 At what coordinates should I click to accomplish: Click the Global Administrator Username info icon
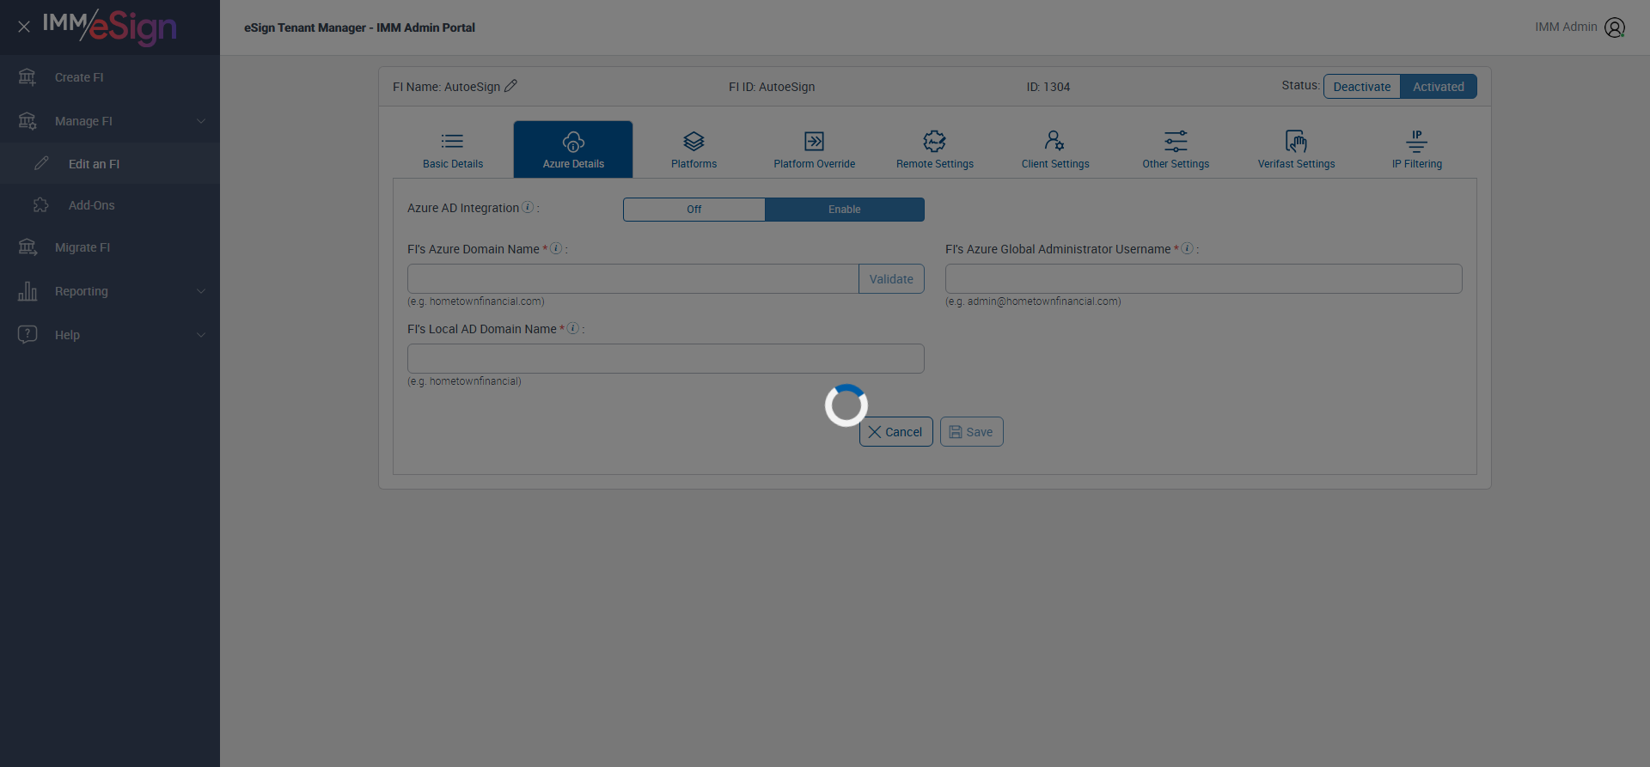pos(1187,248)
